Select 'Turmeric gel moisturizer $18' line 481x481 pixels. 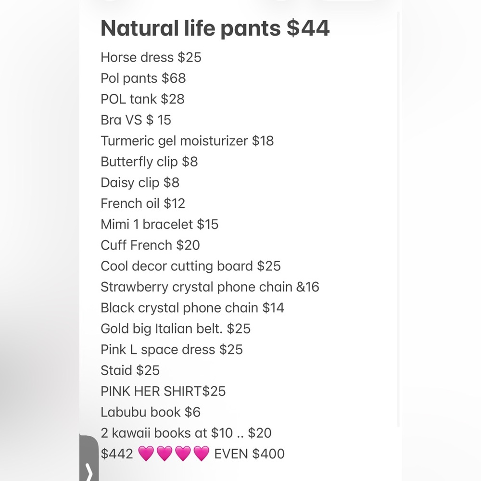(x=187, y=141)
